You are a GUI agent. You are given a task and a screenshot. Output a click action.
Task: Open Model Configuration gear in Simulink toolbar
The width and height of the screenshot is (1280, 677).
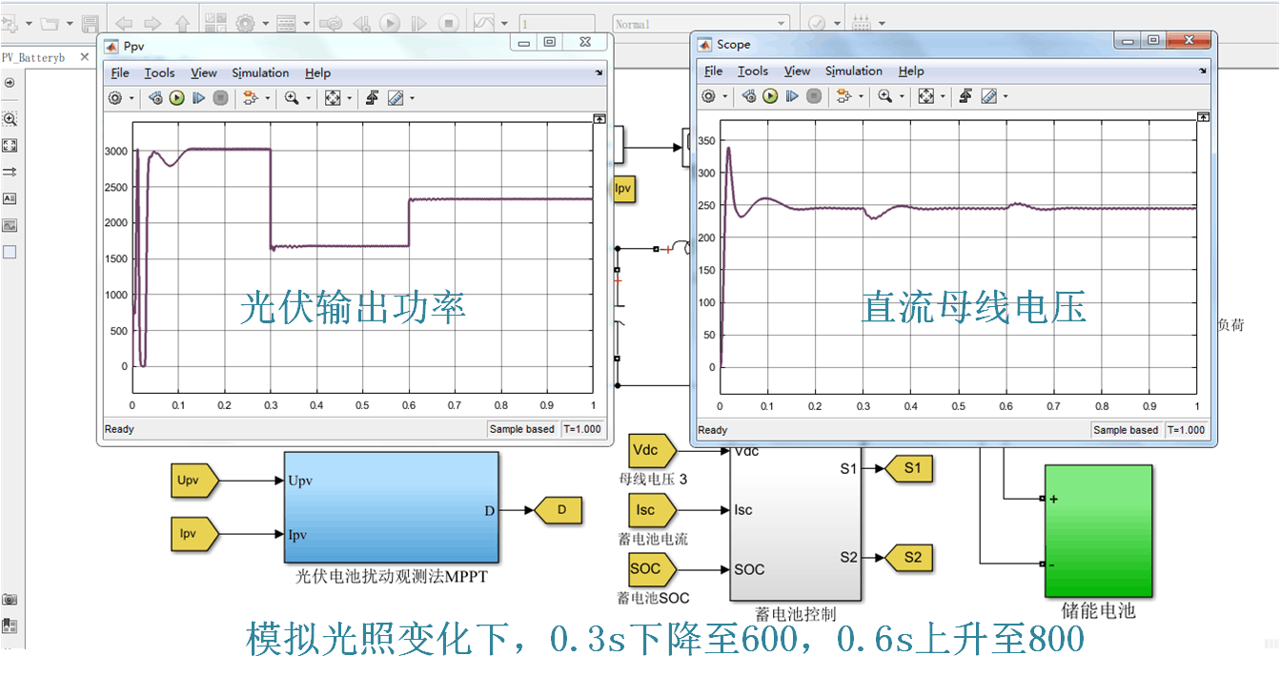(x=245, y=24)
